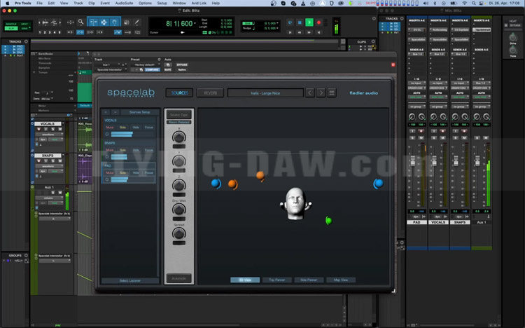Click the 3D head listener model
Image resolution: width=525 pixels, height=328 pixels.
click(295, 203)
